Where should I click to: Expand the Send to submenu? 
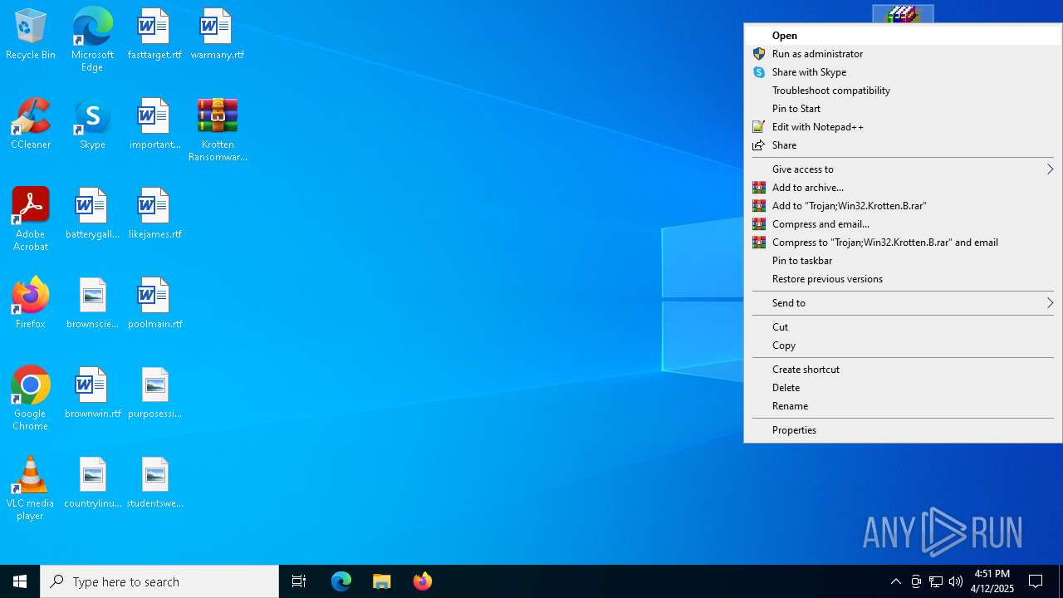pos(903,303)
